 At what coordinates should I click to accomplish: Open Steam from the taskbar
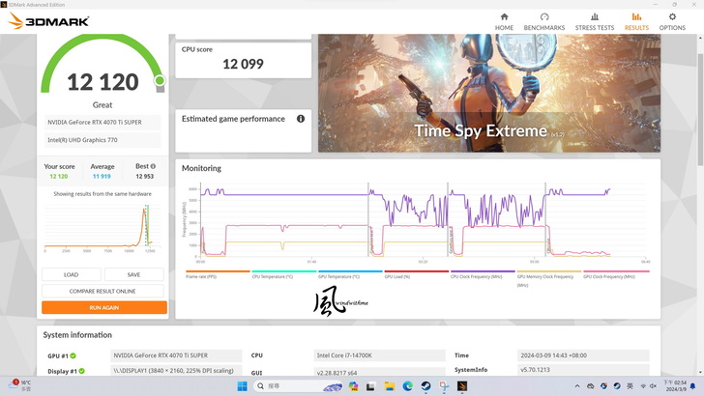[426, 386]
